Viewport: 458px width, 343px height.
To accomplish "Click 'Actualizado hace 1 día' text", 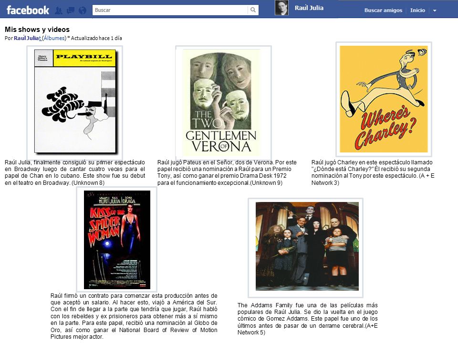I will point(96,38).
